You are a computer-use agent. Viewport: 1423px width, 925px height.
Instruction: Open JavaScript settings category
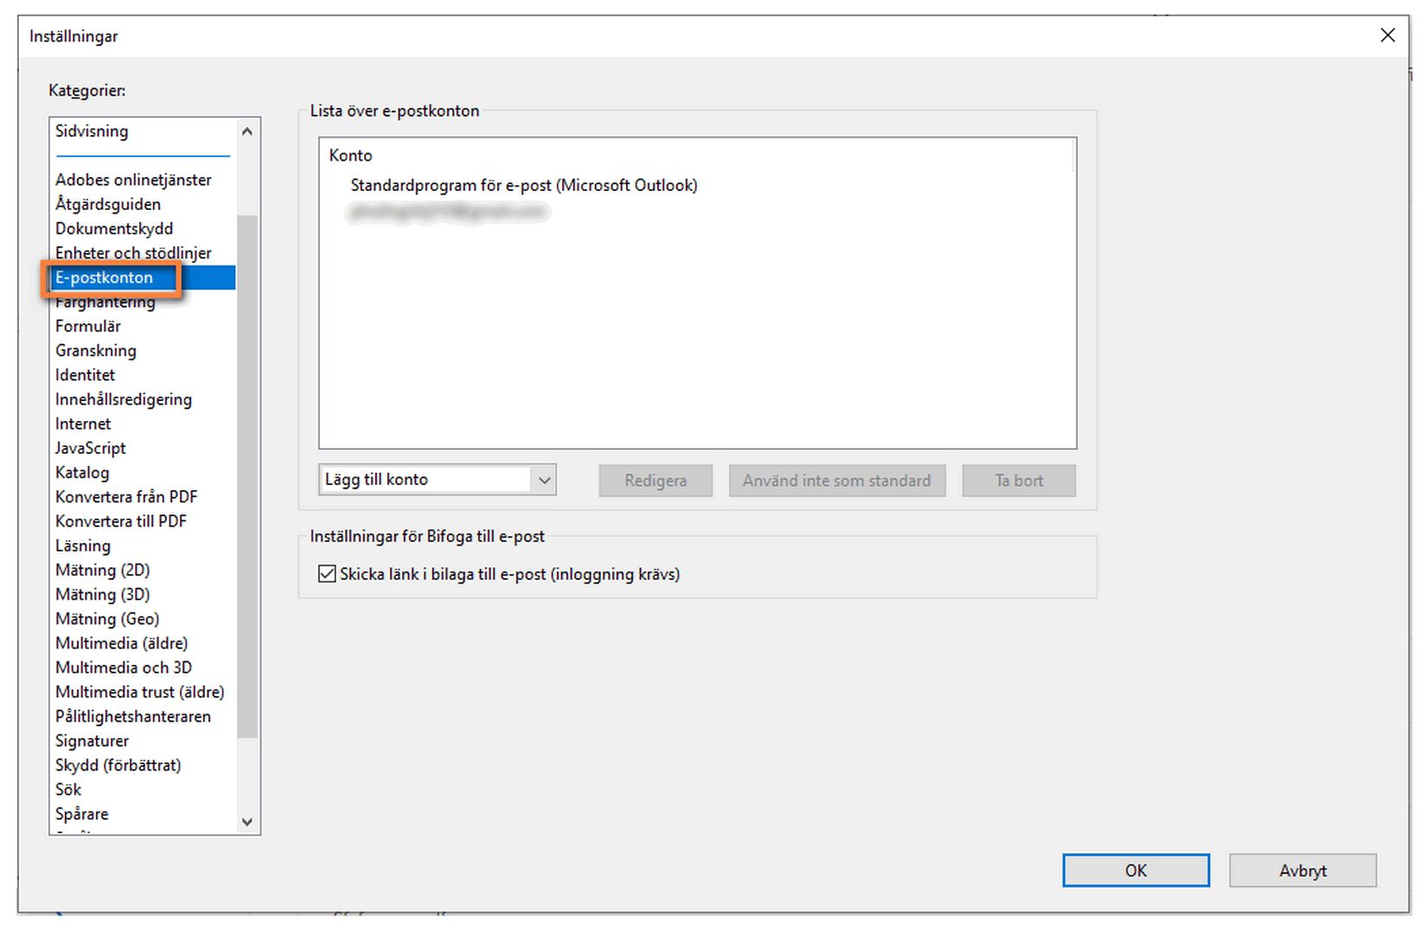coord(91,448)
